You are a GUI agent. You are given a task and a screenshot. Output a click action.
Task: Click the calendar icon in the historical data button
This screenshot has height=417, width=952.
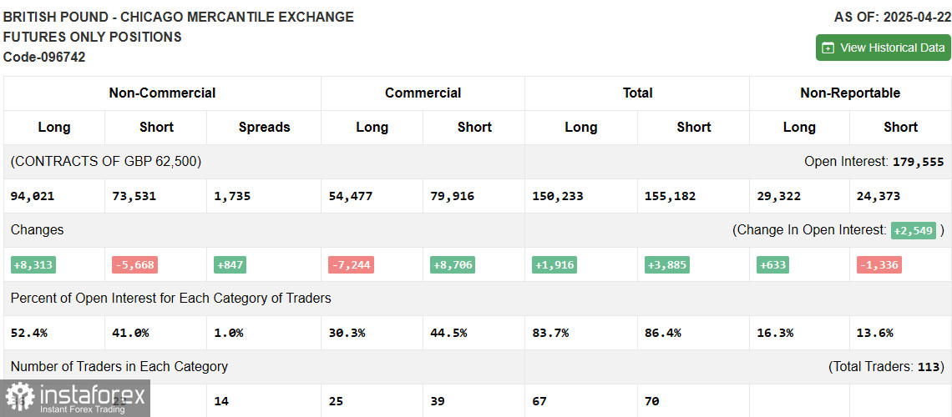coord(828,48)
